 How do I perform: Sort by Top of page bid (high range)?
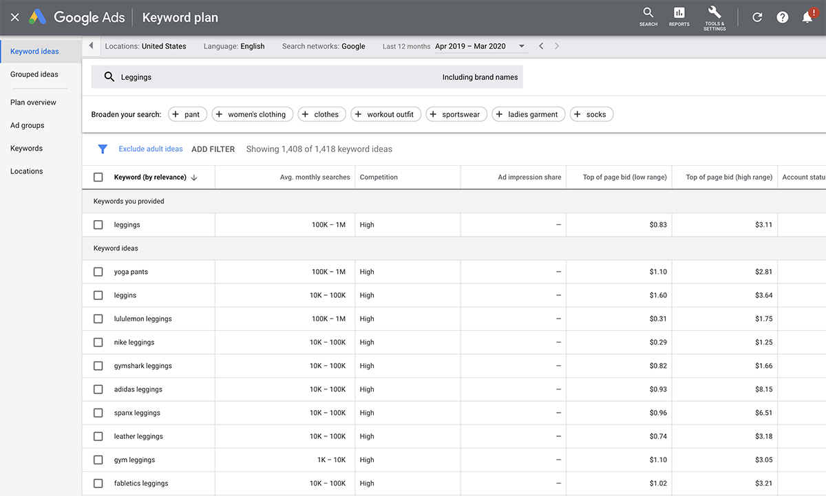pos(729,177)
